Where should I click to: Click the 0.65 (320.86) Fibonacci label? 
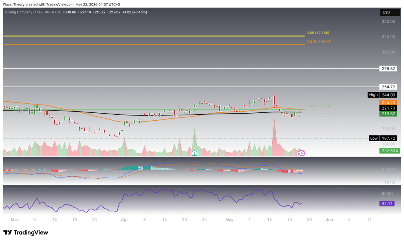tap(318, 33)
